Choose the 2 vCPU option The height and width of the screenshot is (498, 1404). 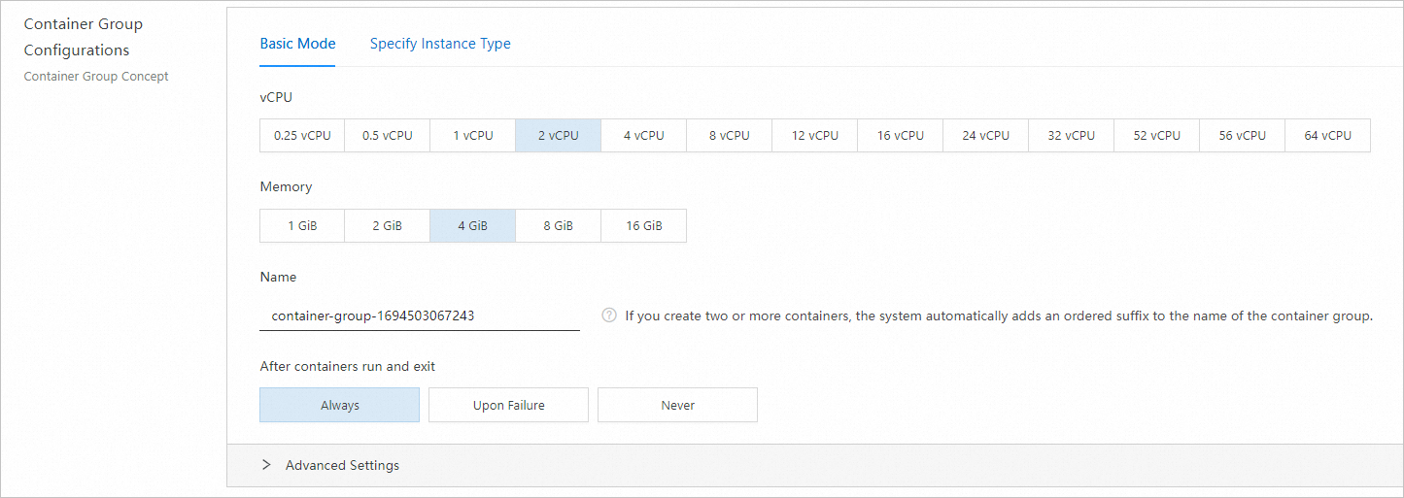coord(559,136)
